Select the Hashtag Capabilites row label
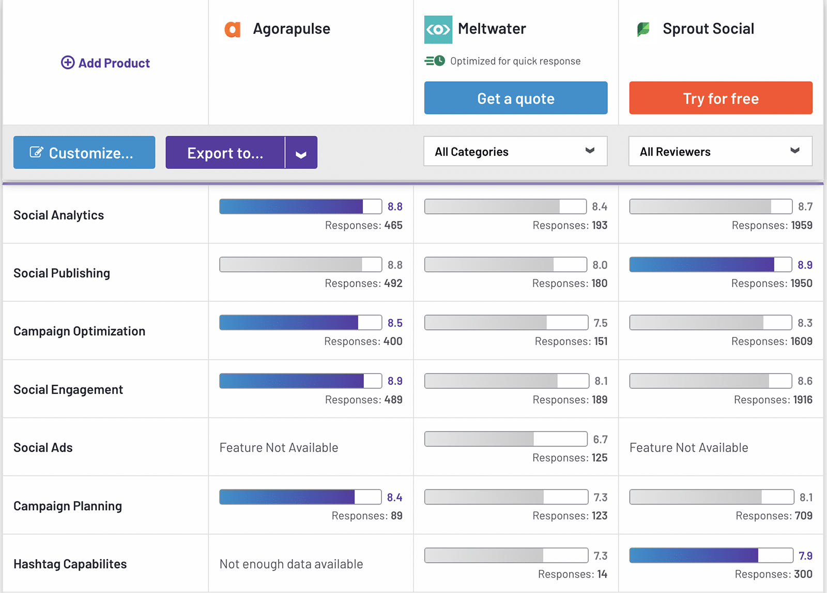The height and width of the screenshot is (593, 827). [x=70, y=564]
